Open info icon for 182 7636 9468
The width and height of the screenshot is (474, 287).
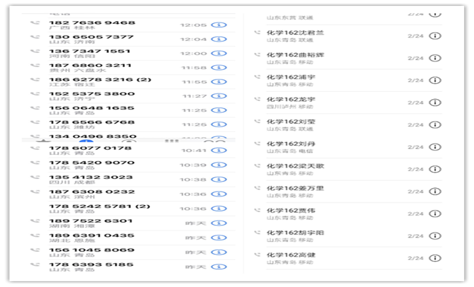pos(219,25)
